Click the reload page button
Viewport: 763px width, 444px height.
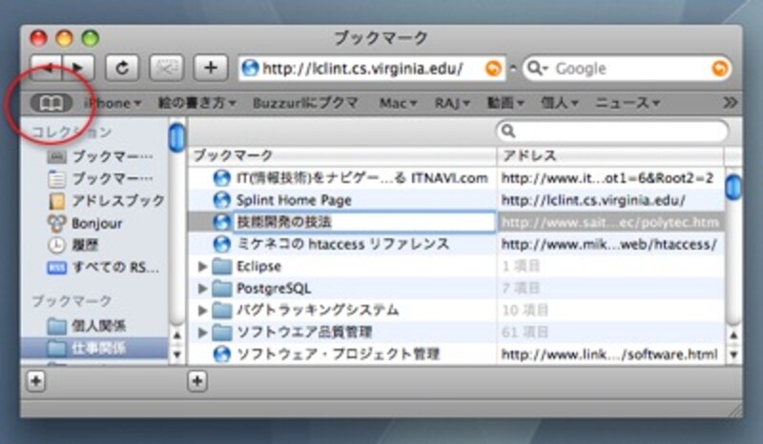122,68
